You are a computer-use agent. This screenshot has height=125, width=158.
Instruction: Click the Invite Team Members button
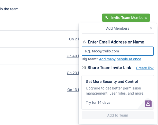coord(126,18)
